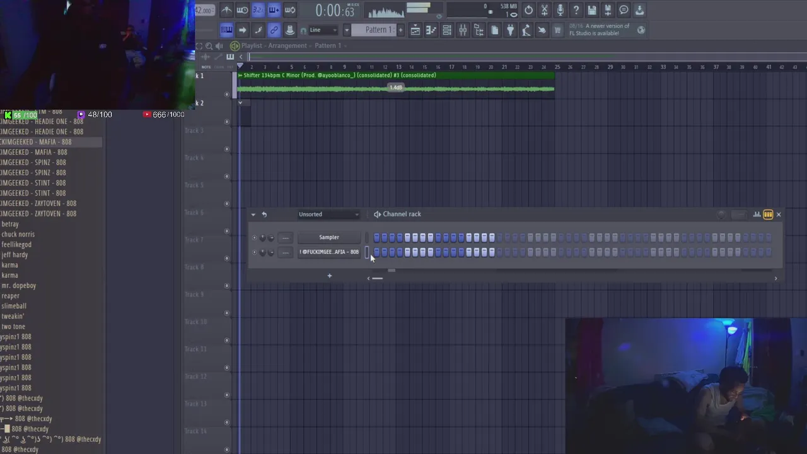Viewport: 807px width, 454px height.
Task: Select two tone sample in browser
Action: point(13,327)
